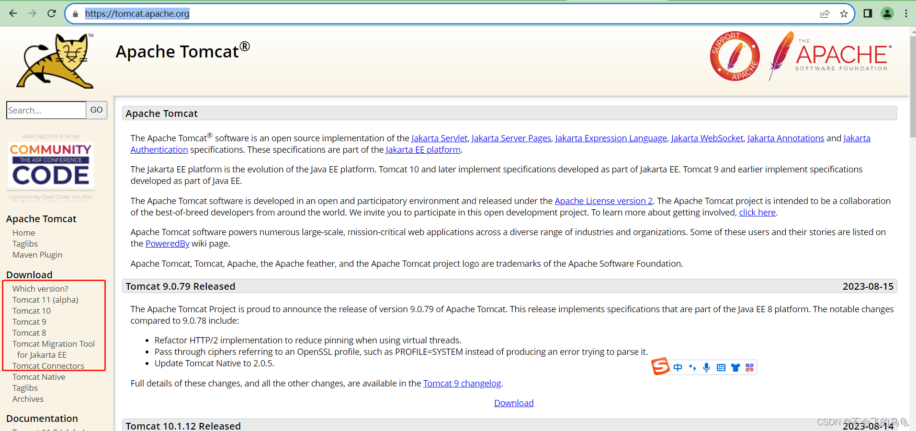Follow the Jakarta Expression Language link
Screen dimensions: 916x431
(611, 138)
